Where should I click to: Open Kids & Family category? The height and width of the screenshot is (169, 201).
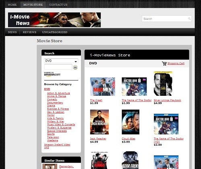point(55,118)
